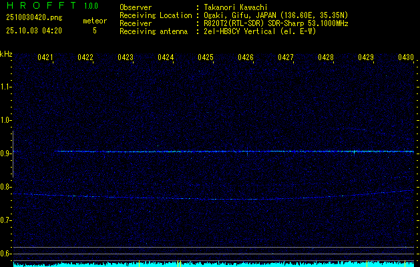This screenshot has width=420, height=267.
Task: Click the 0430 time marker
Action: 406,58
